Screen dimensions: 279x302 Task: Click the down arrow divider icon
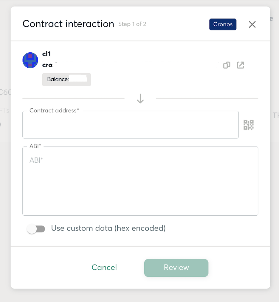click(x=140, y=99)
